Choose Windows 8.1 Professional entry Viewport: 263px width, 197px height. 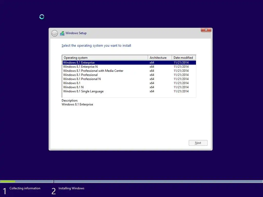tap(129, 75)
